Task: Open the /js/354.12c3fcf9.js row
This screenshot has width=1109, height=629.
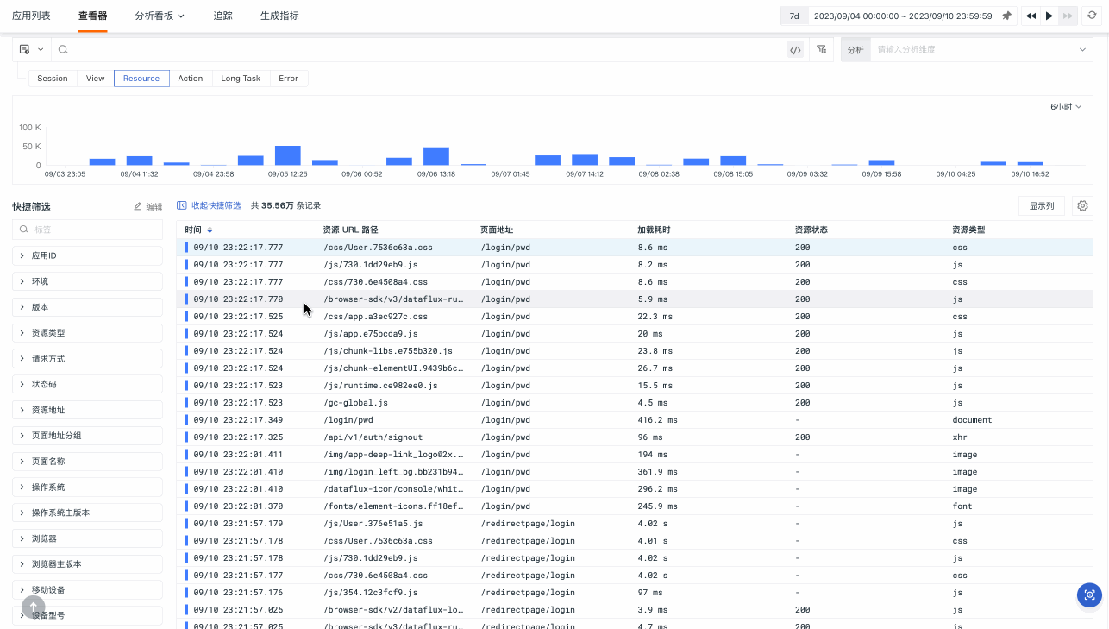Action: (x=635, y=593)
